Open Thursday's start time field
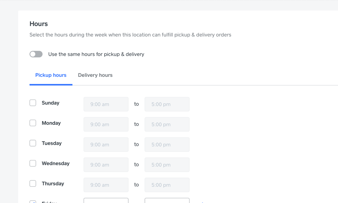338x203 pixels. [x=106, y=185]
